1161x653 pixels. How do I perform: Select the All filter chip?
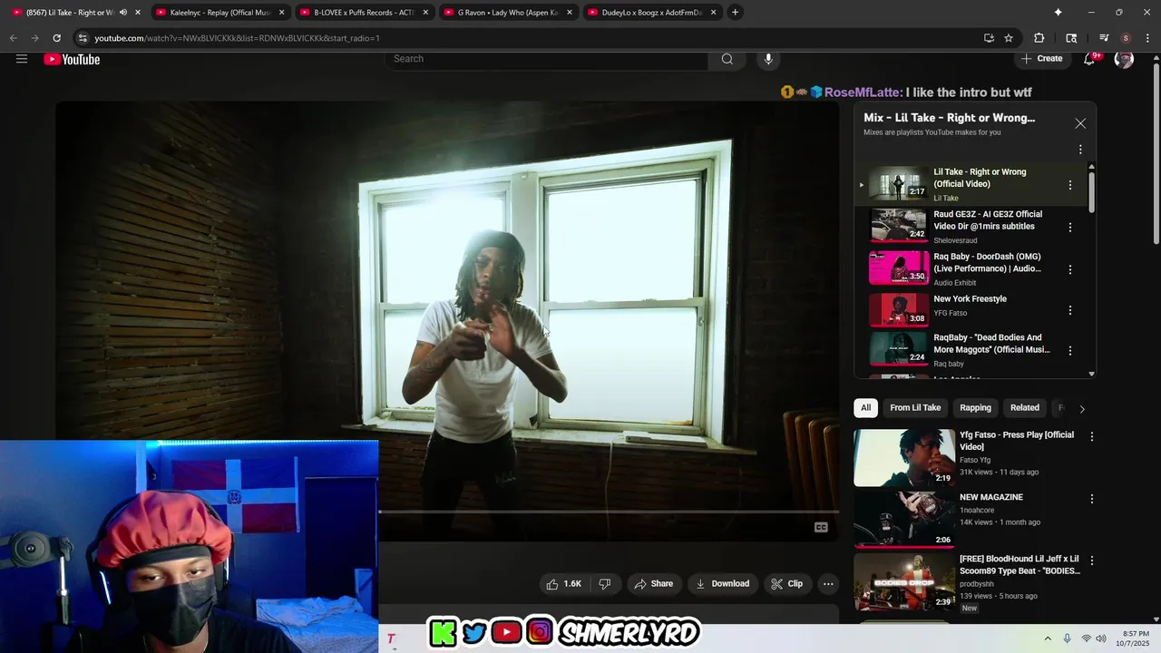click(x=865, y=408)
